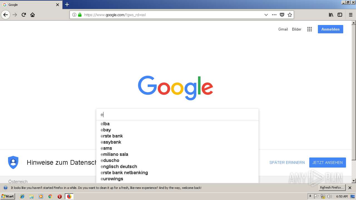
Task: Select suggestion 'easybank'
Action: click(177, 142)
